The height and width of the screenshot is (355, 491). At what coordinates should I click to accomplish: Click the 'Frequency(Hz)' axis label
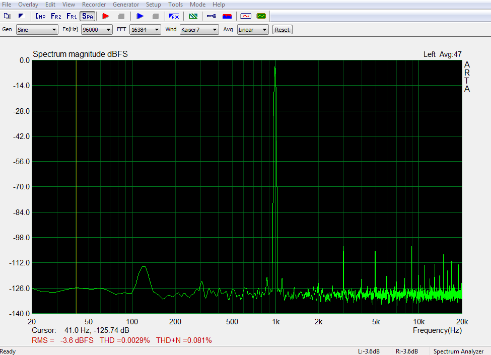point(437,330)
